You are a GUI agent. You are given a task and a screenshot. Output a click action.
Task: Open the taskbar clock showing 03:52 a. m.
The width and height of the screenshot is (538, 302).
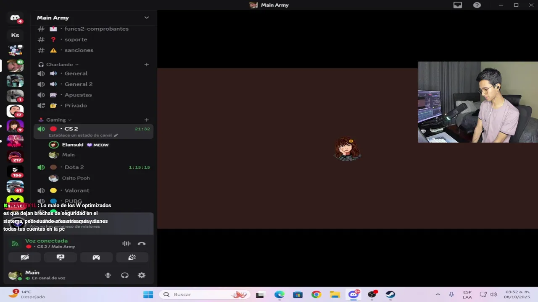pos(517,294)
